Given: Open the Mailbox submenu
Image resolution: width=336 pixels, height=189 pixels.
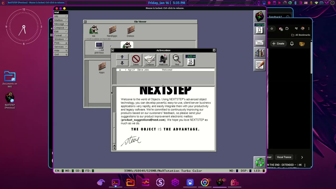Looking at the screenshot, I should [61, 20].
